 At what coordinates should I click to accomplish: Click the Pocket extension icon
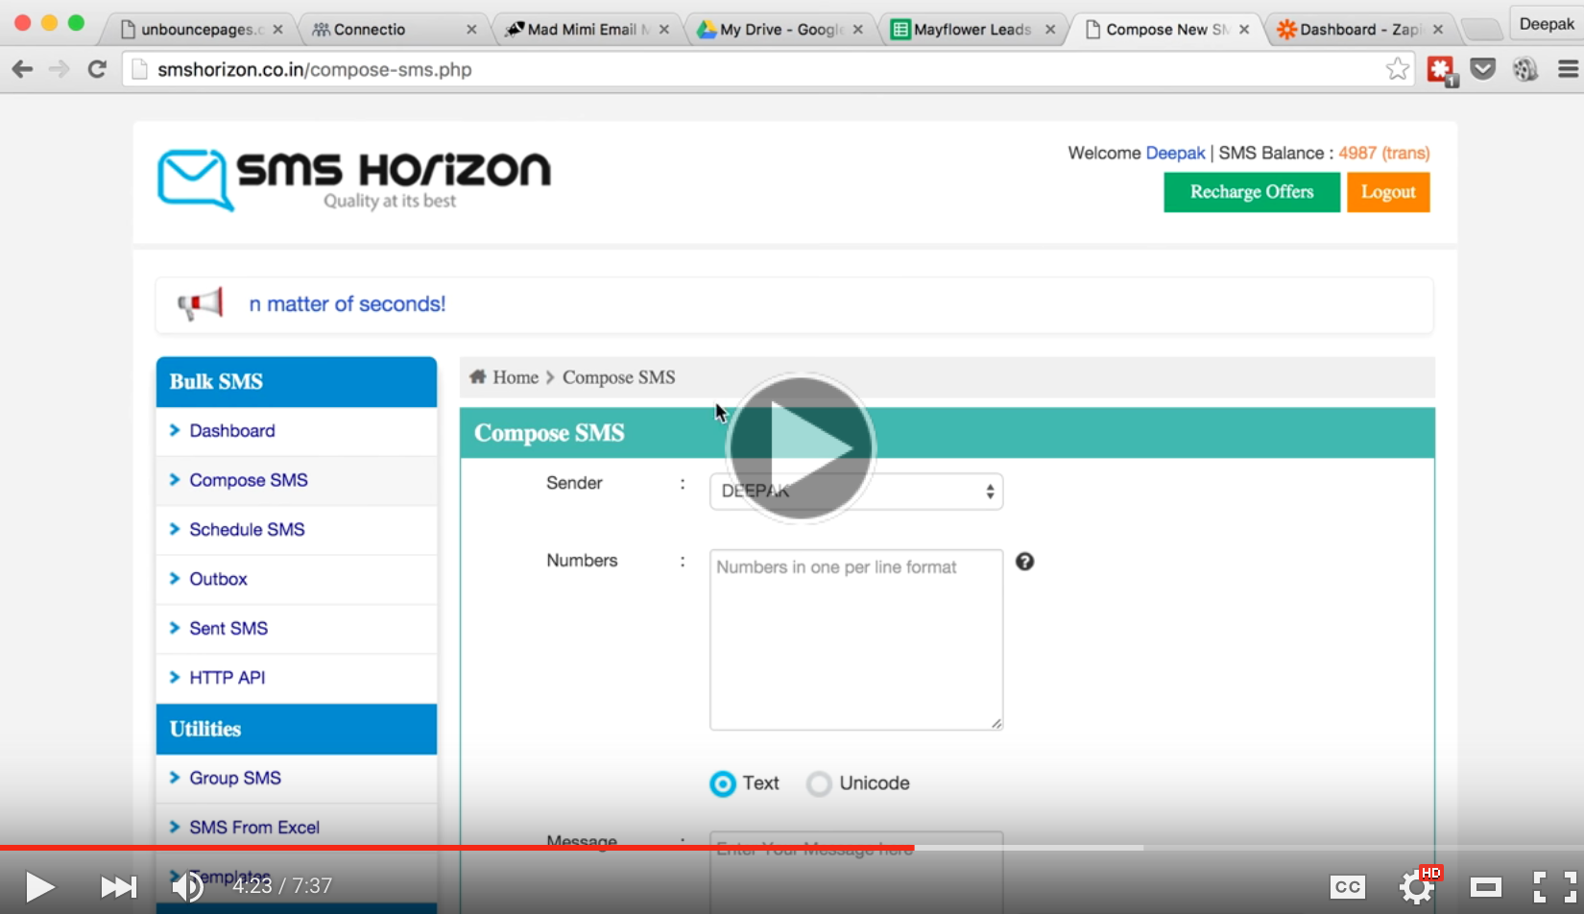[x=1483, y=69]
